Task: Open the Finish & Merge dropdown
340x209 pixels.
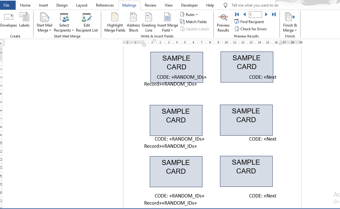Action: [290, 22]
